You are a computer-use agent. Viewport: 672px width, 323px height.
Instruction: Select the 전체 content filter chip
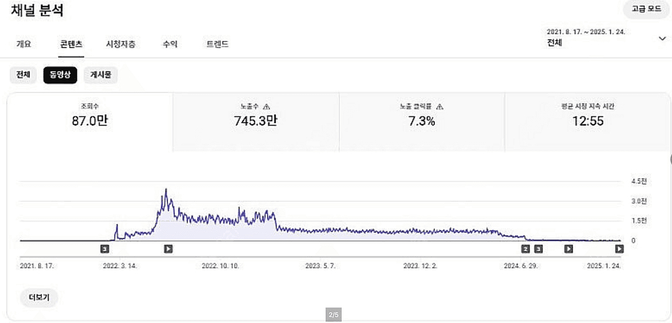(x=23, y=75)
